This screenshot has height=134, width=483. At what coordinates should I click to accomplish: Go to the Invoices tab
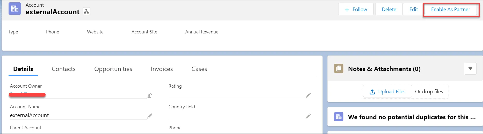tap(162, 69)
